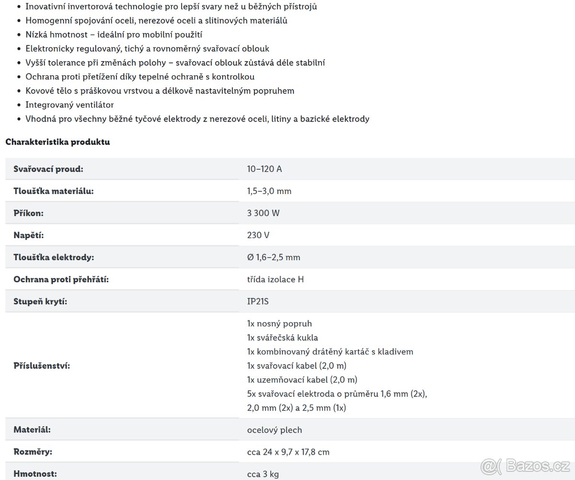575x480 pixels.
Task: Click the Rozměry row label
Action: [33, 452]
